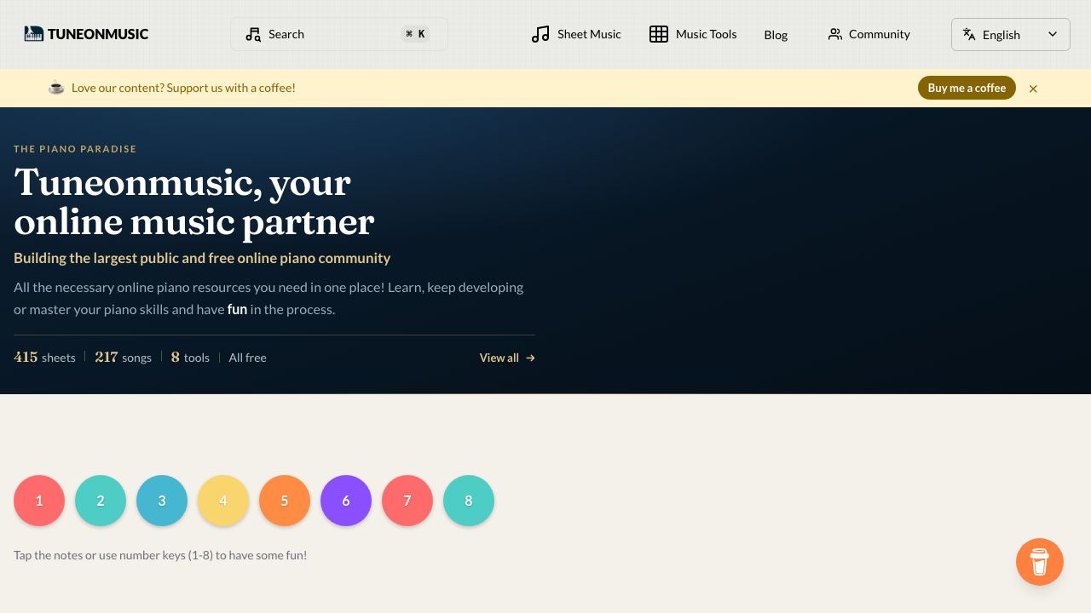Tap the teal note 8 circle
Image resolution: width=1091 pixels, height=613 pixels.
tap(469, 501)
